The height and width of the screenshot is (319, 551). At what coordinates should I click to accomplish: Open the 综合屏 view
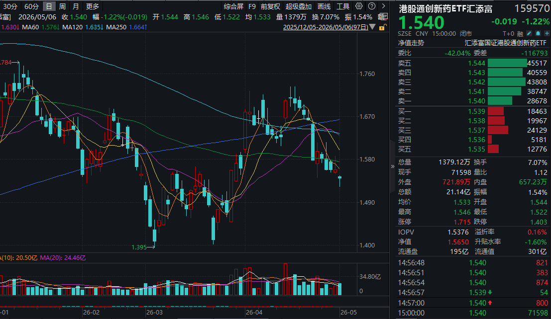(x=233, y=6)
